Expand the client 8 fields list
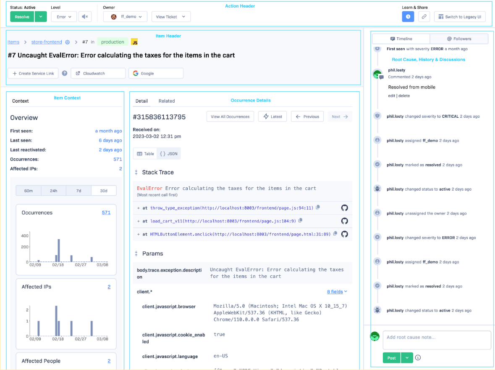The width and height of the screenshot is (495, 370). [337, 292]
